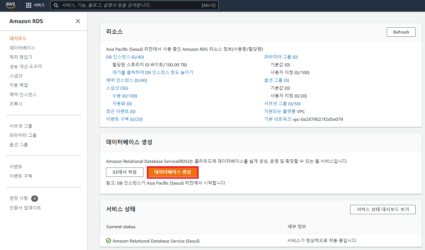Open 이벤트 in the sidebar
Screen dimensions: 425x250
point(16,167)
